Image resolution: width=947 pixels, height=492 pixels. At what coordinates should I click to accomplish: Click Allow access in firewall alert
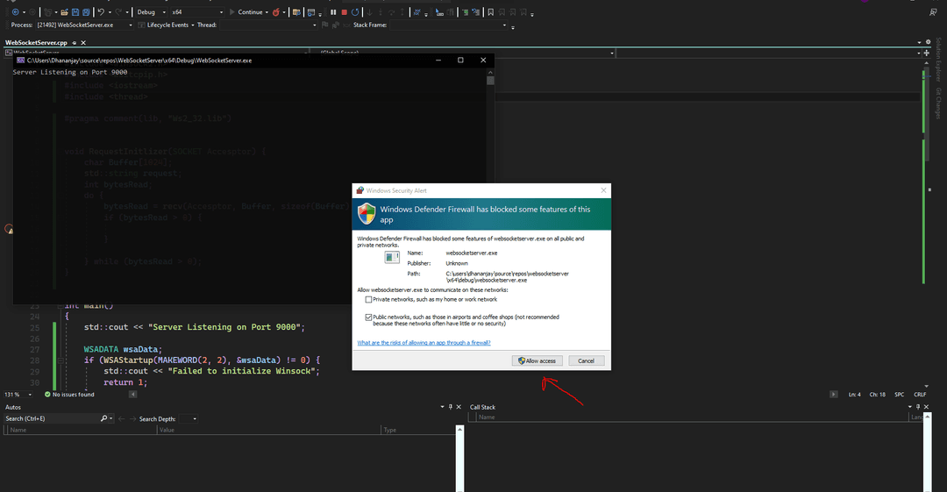(537, 360)
